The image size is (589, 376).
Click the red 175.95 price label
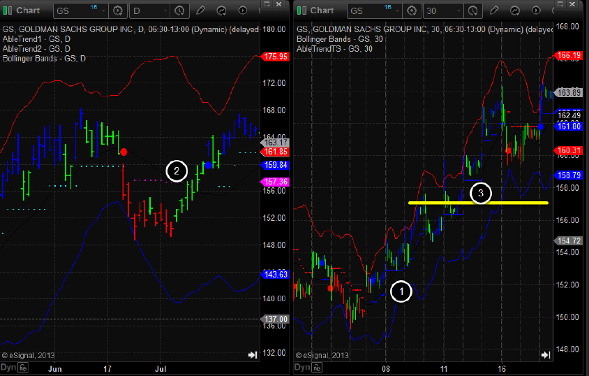[275, 57]
